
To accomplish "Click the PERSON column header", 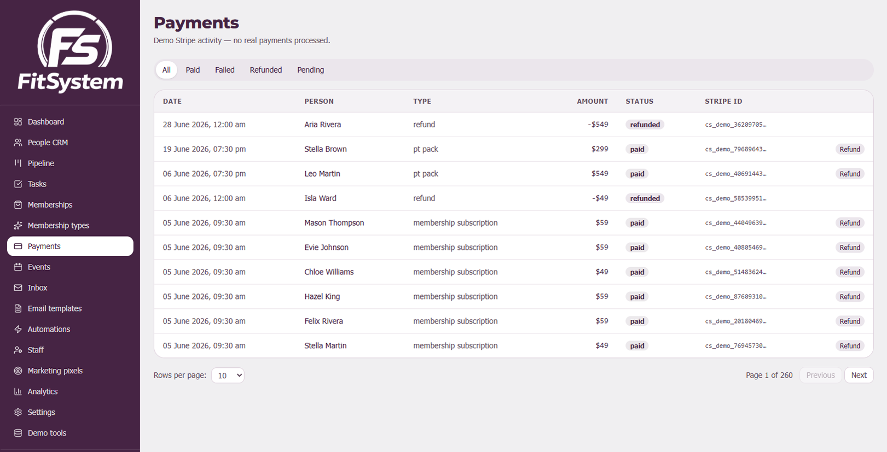I will [x=319, y=102].
